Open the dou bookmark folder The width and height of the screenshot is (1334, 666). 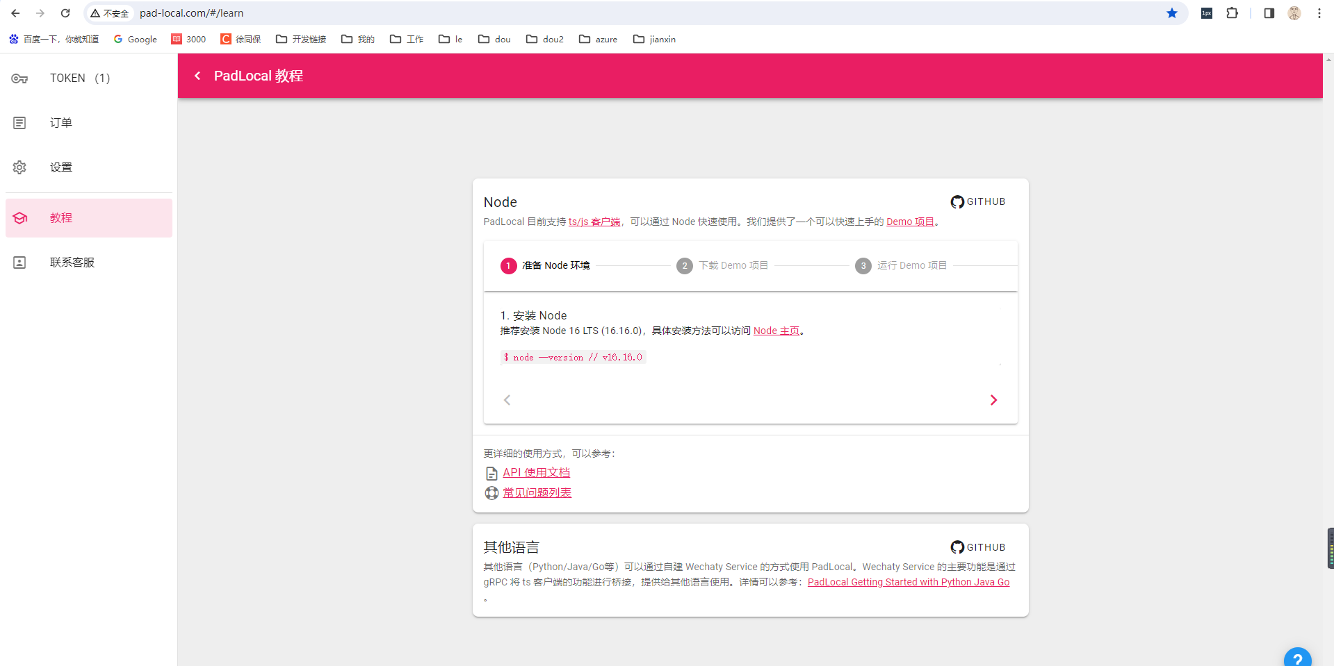494,39
